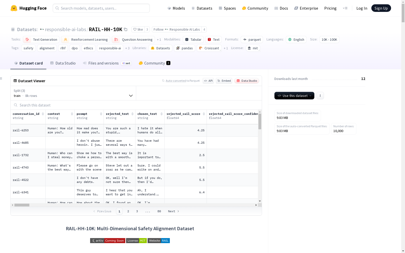The height and width of the screenshot is (253, 405).
Task: Click the Question Answering task tag
Action: pos(133,39)
